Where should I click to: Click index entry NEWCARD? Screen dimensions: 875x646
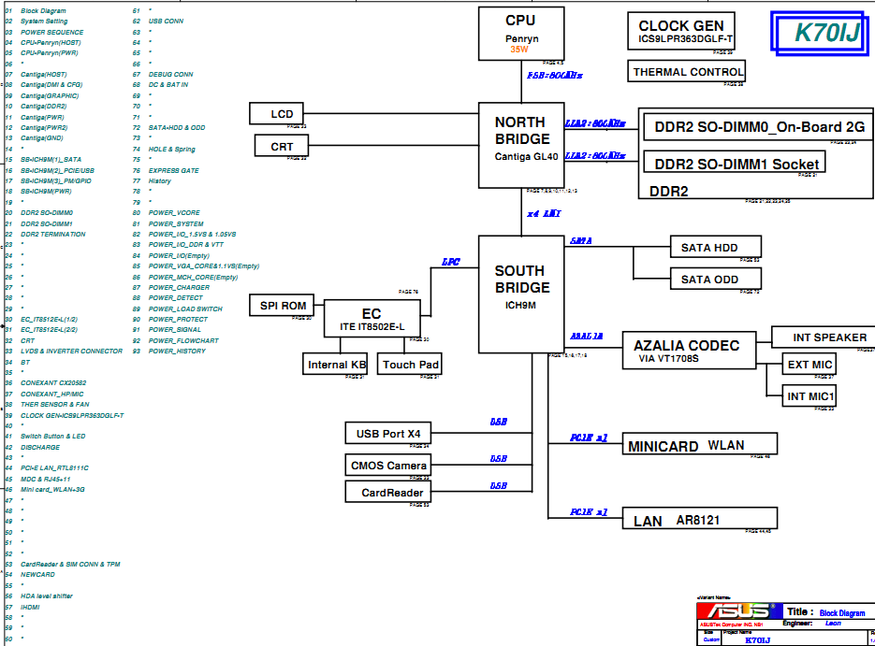pyautogui.click(x=38, y=575)
